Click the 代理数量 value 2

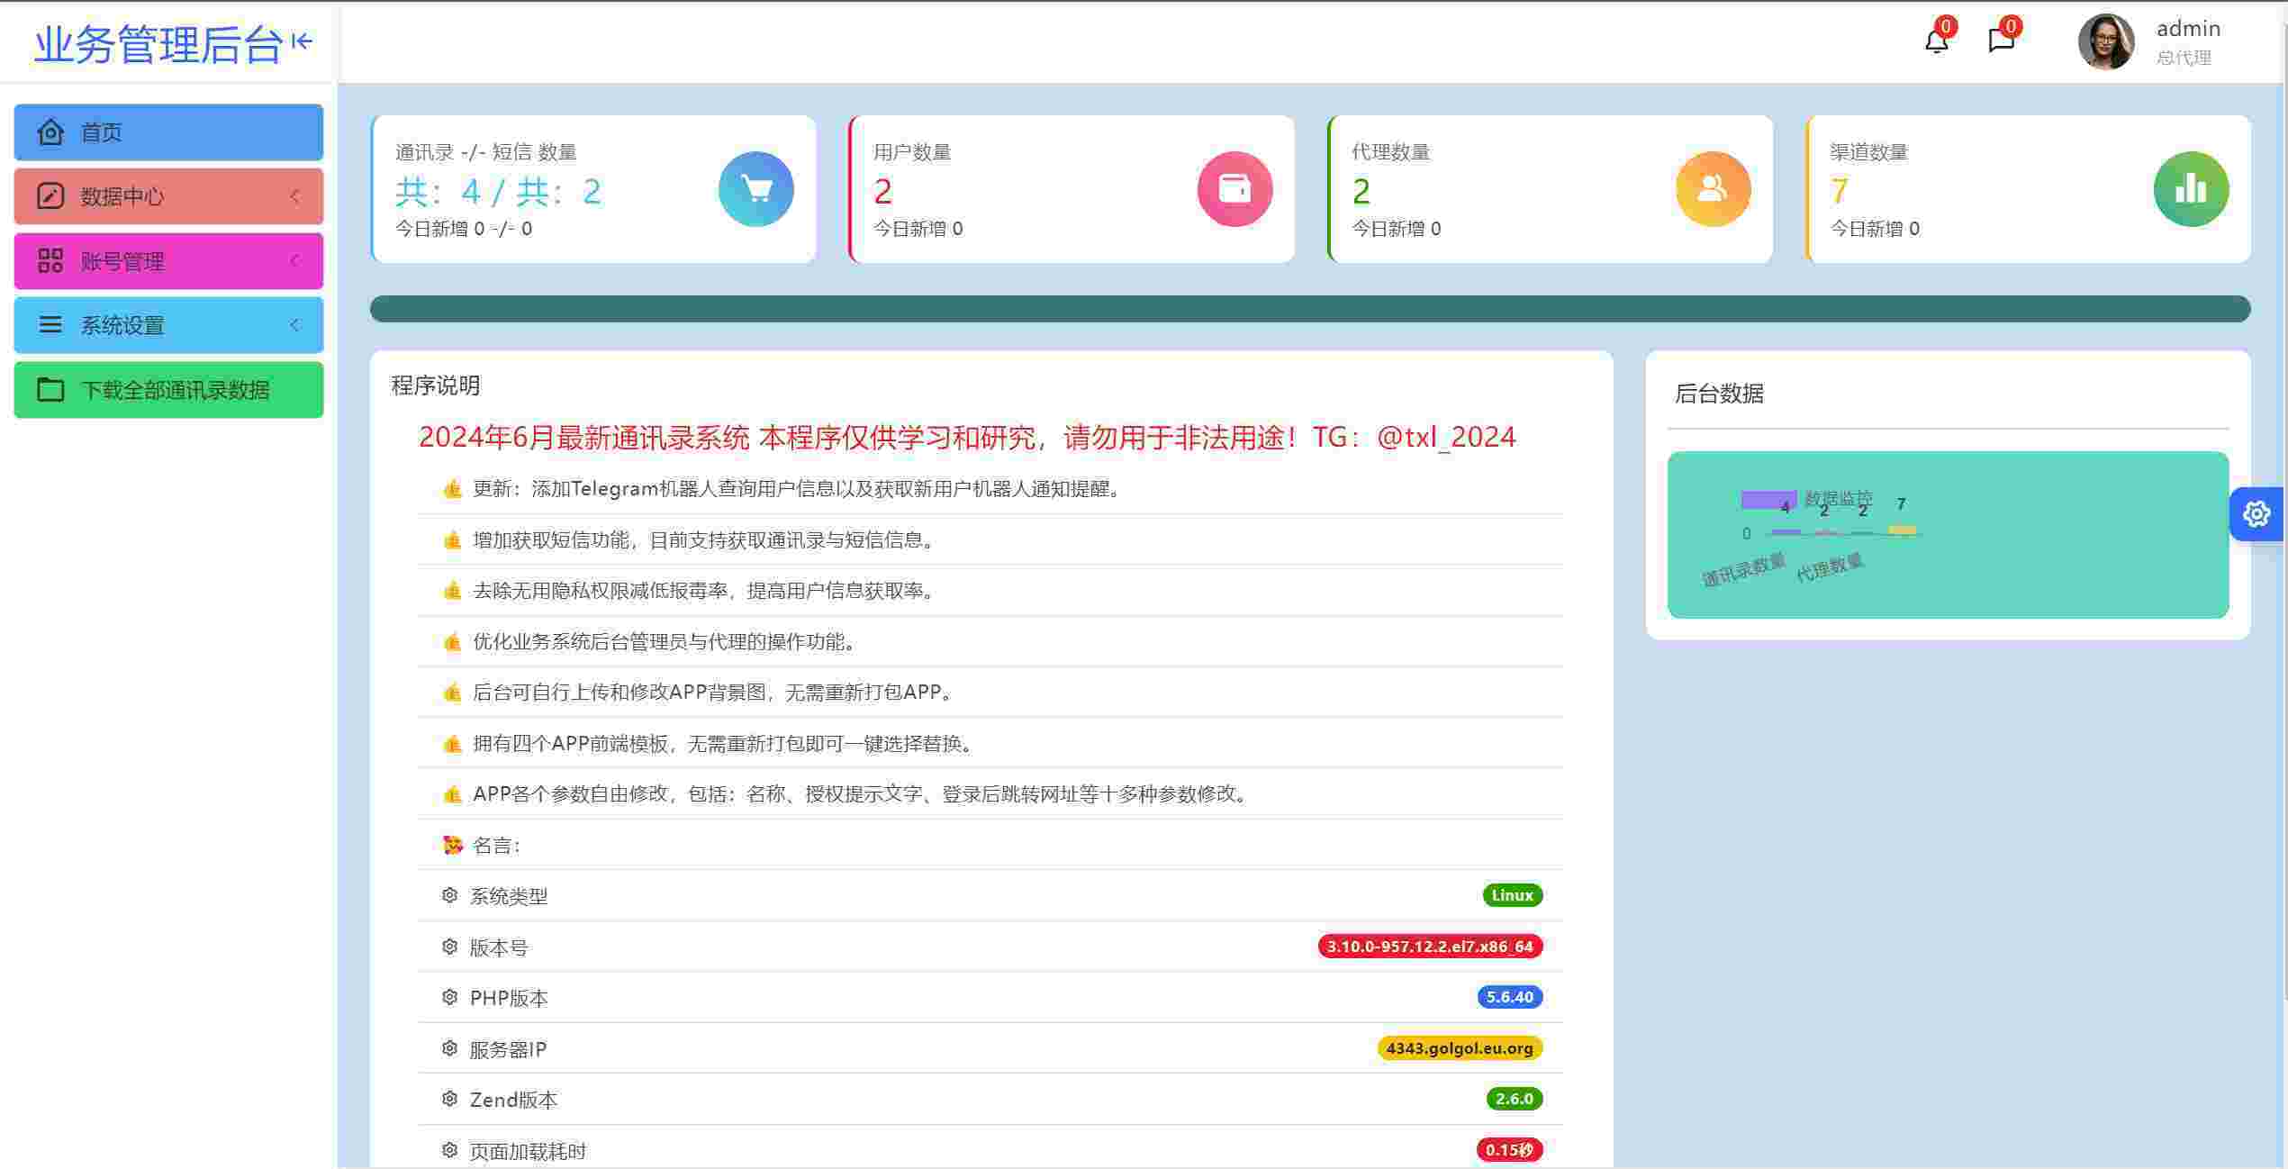tap(1361, 192)
